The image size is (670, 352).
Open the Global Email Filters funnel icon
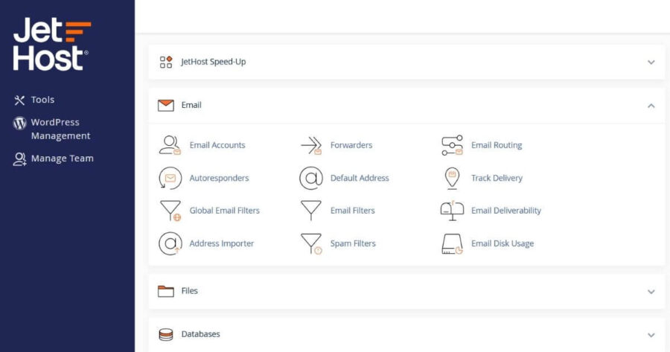170,211
